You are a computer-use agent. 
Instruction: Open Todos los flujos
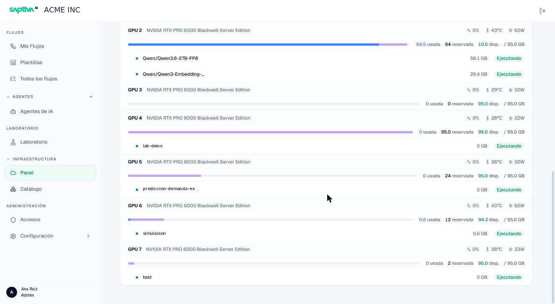pos(50,79)
